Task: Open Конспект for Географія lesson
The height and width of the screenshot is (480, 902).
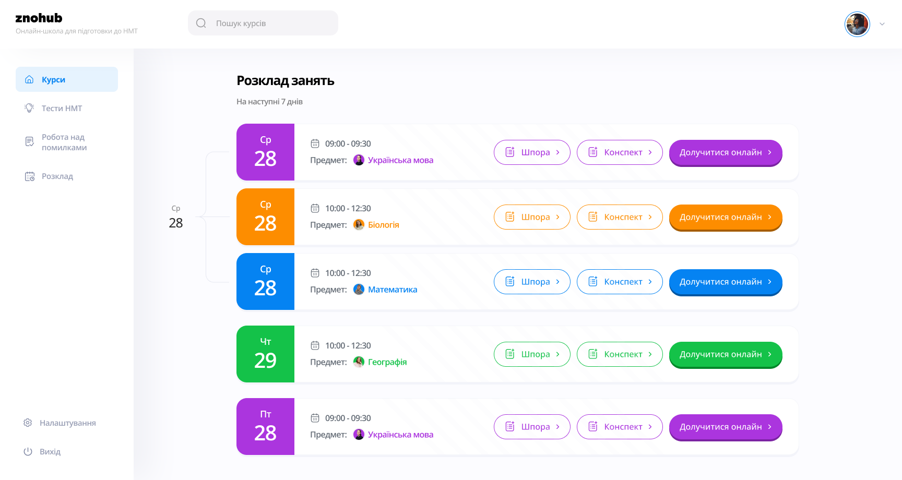Action: [620, 354]
